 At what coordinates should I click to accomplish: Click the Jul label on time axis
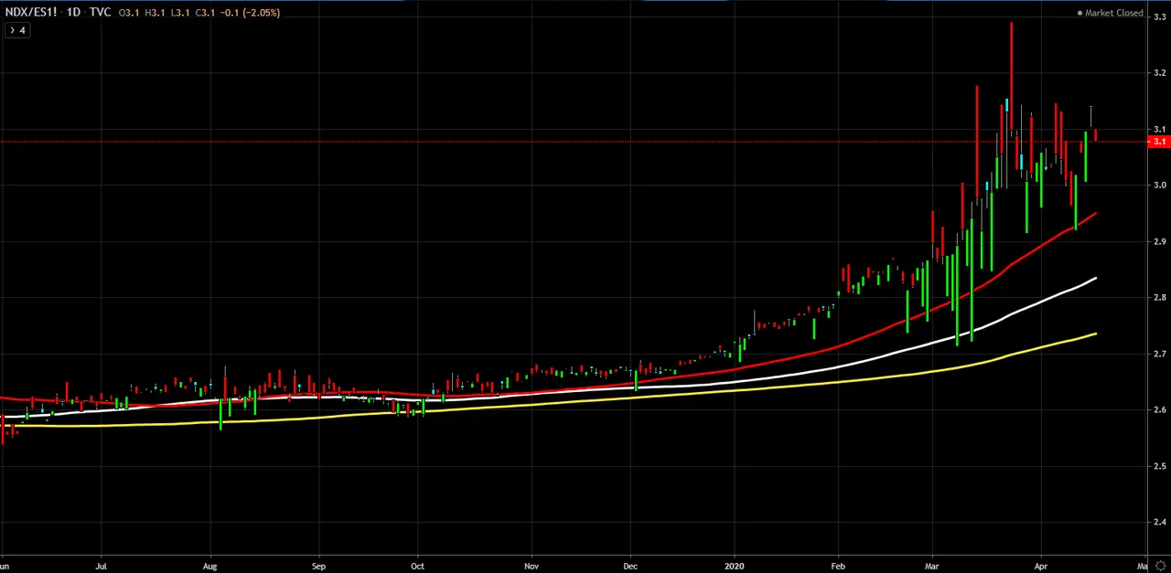coord(102,565)
